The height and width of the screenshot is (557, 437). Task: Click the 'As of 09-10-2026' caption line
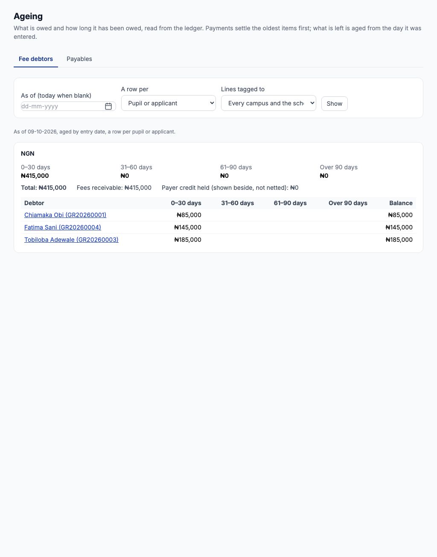pyautogui.click(x=94, y=132)
